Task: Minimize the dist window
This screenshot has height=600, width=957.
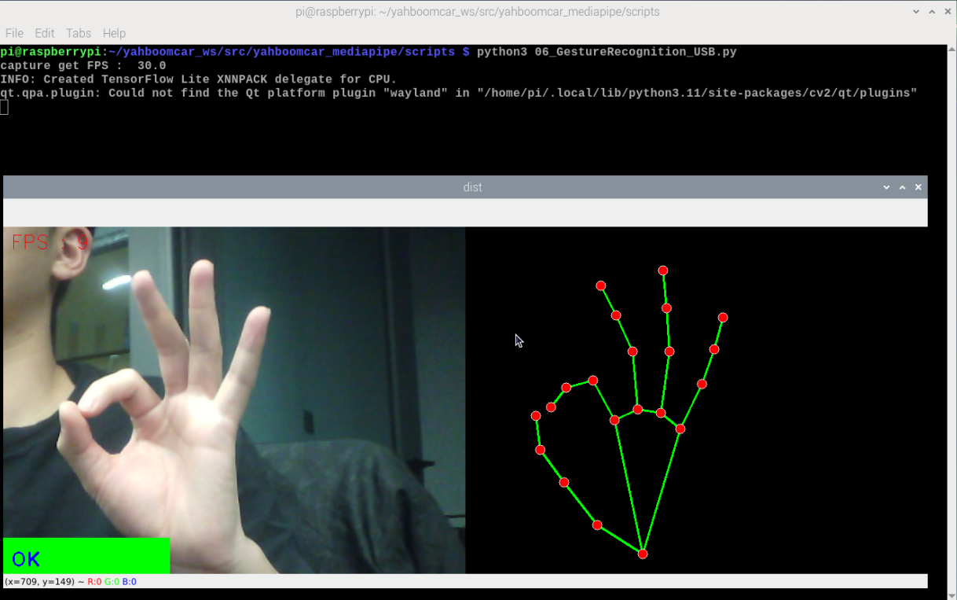Action: (x=887, y=187)
